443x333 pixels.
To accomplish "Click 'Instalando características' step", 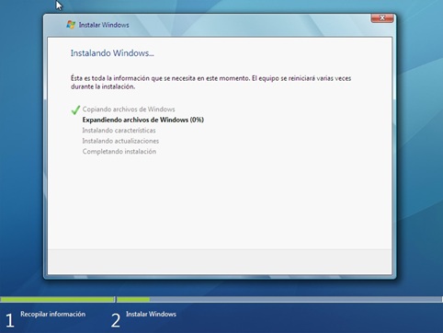I will point(119,131).
